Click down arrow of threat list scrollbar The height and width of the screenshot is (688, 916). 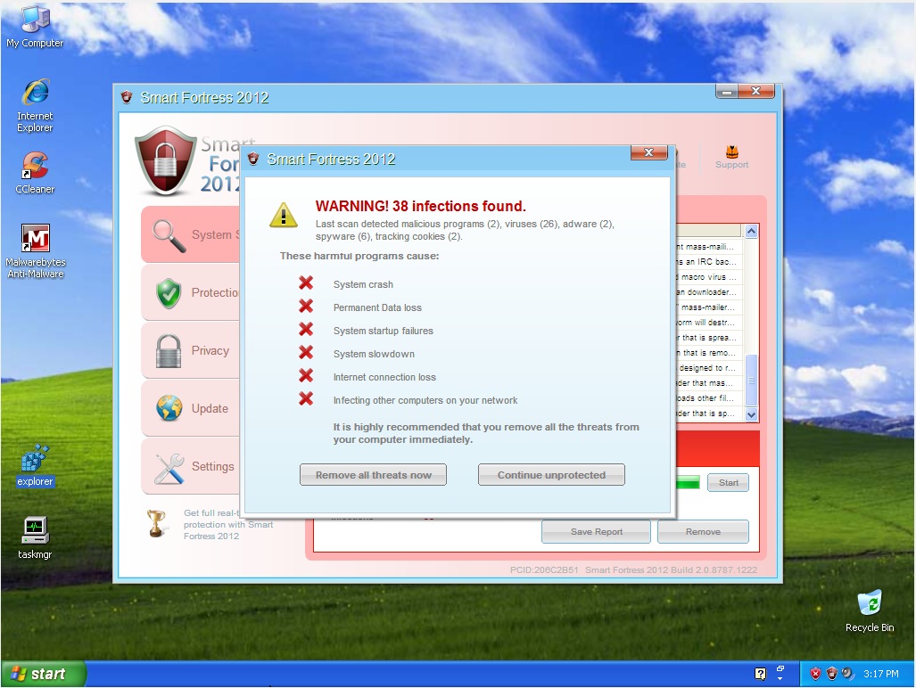751,414
